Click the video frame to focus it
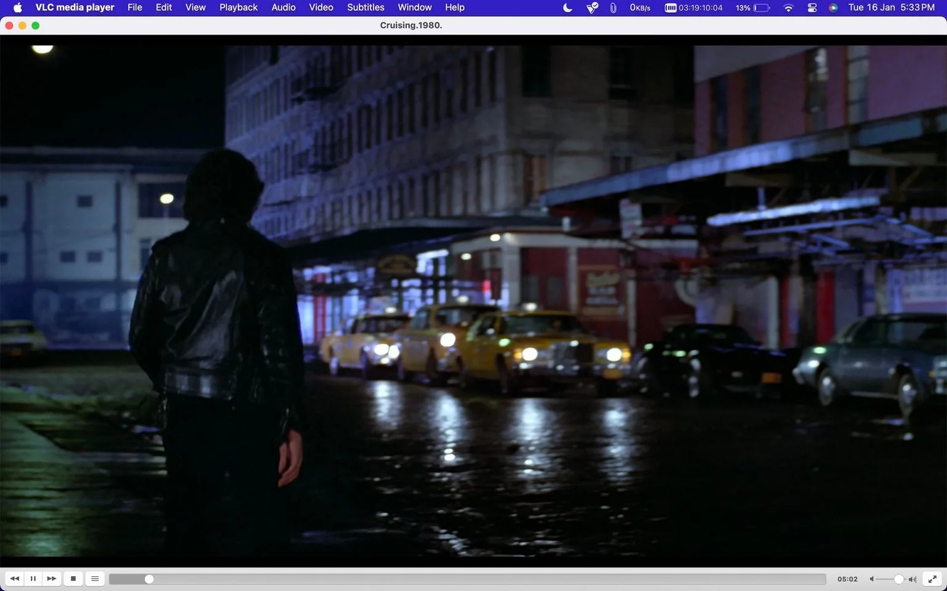This screenshot has height=591, width=947. tap(473, 302)
